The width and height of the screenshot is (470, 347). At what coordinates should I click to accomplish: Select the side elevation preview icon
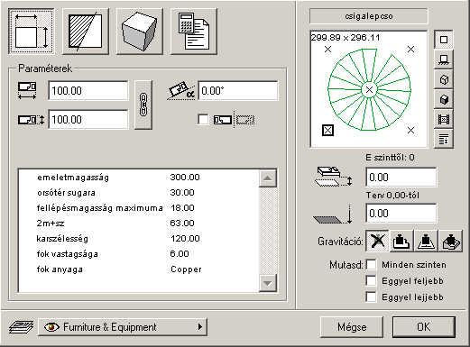coord(444,59)
